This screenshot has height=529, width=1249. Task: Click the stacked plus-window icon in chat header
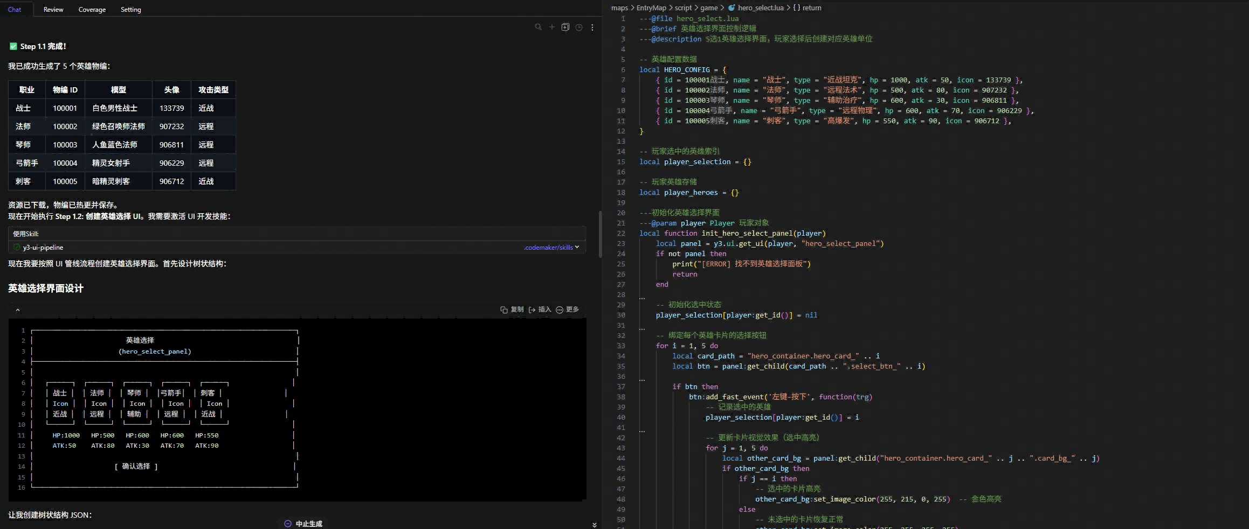[565, 27]
